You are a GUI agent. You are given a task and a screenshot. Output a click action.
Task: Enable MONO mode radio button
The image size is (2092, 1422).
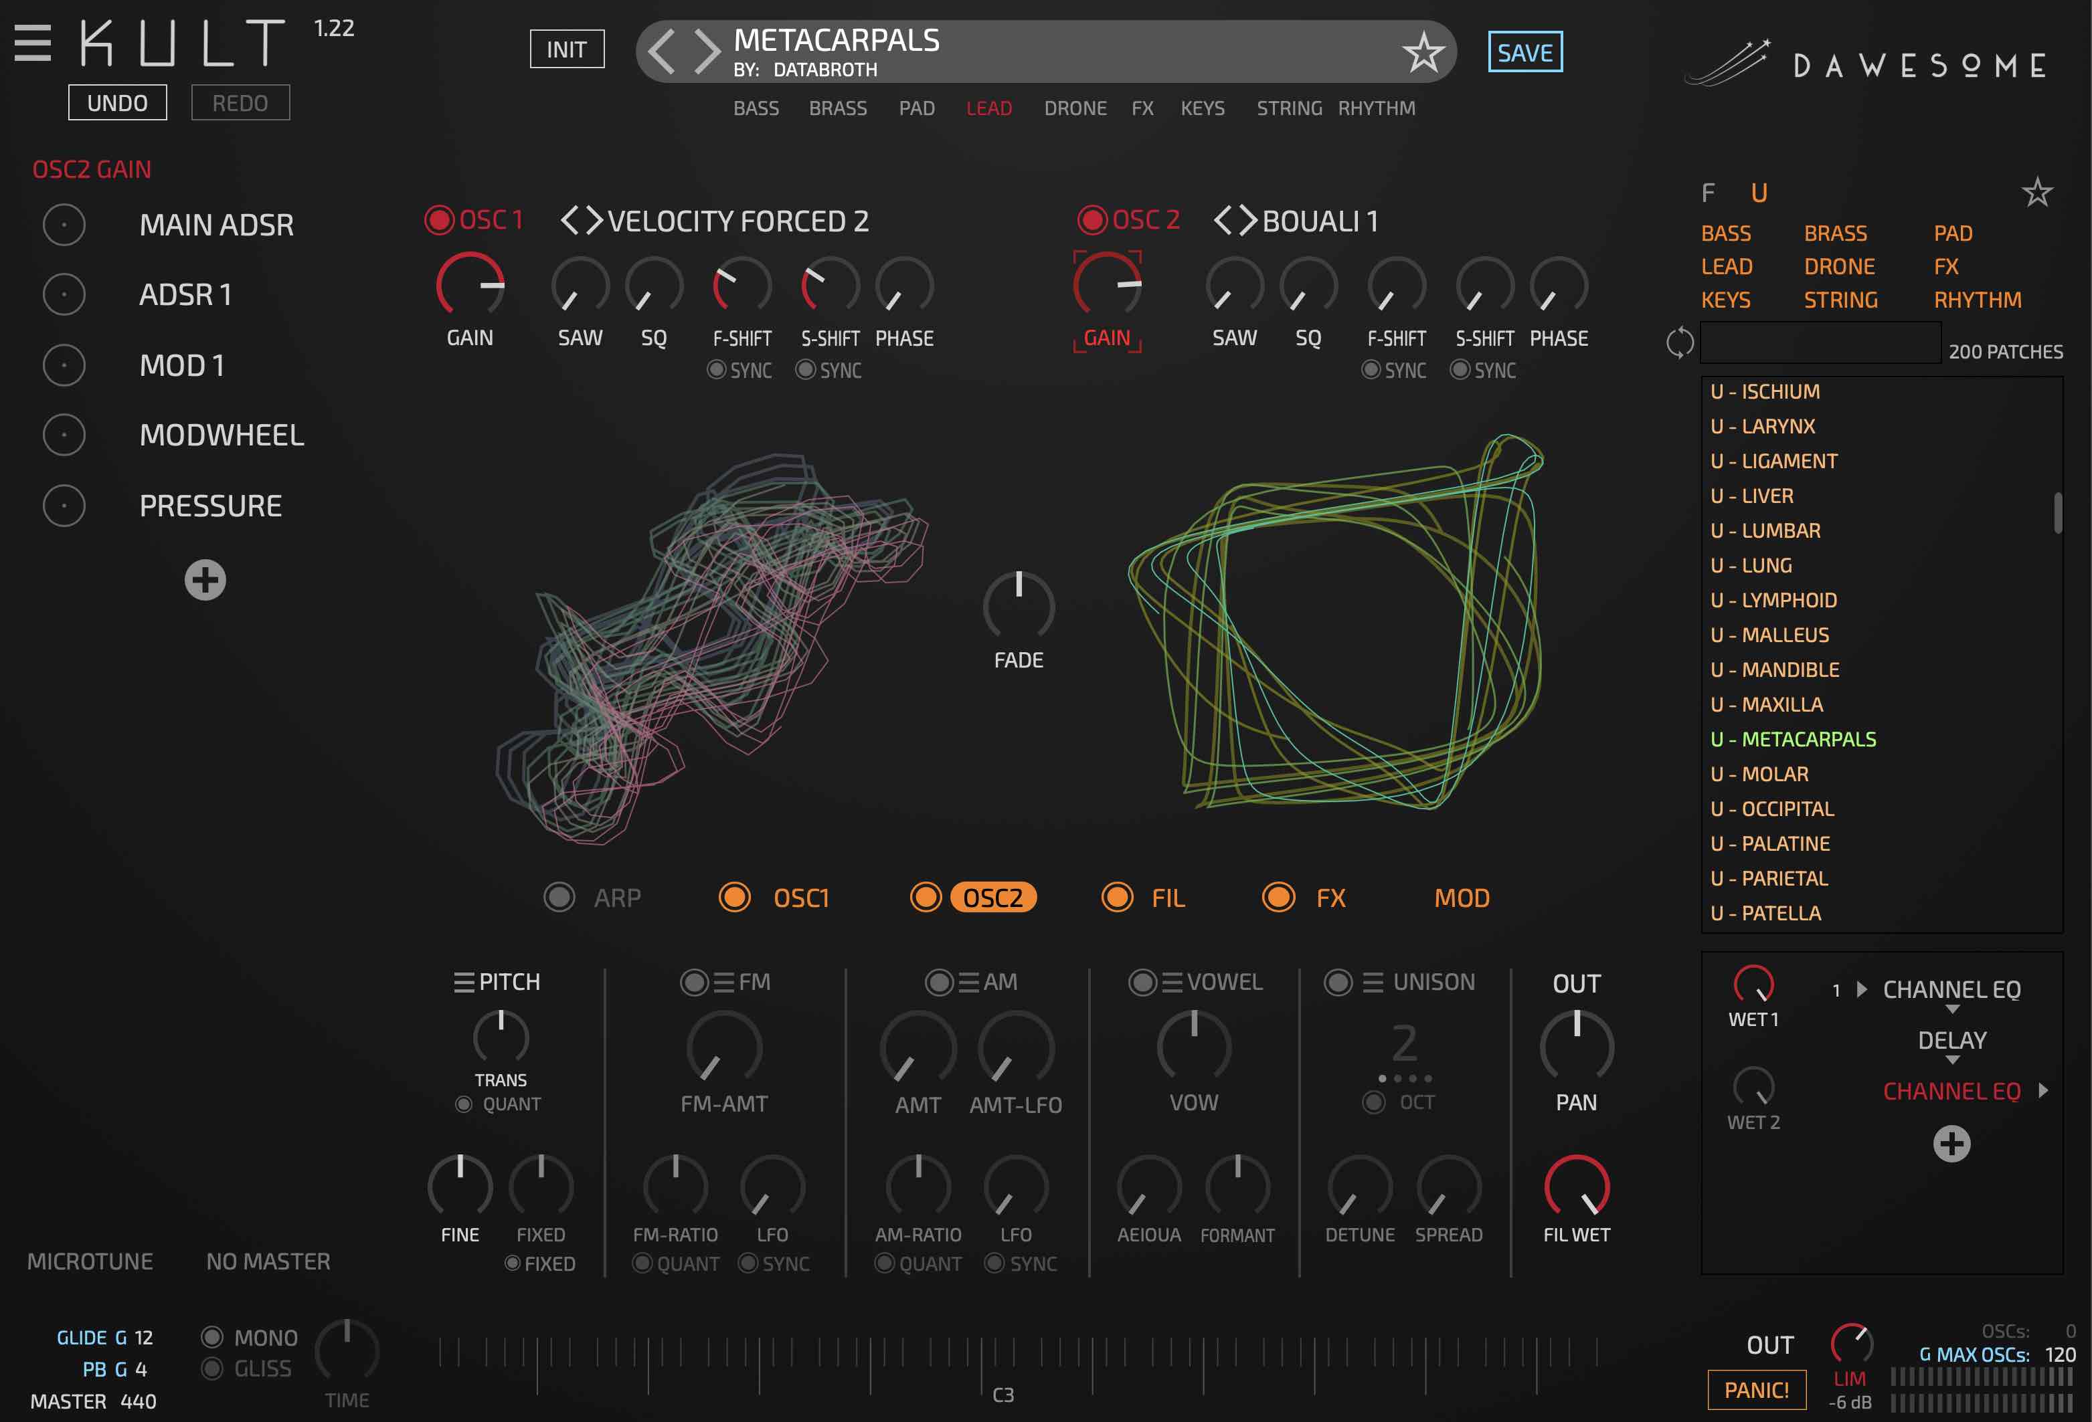(x=211, y=1338)
